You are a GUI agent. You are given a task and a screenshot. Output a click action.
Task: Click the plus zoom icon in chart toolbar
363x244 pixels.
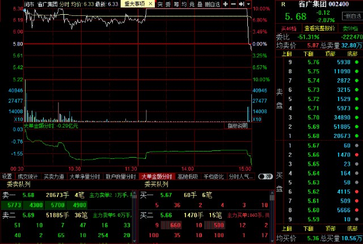[x=226, y=4]
